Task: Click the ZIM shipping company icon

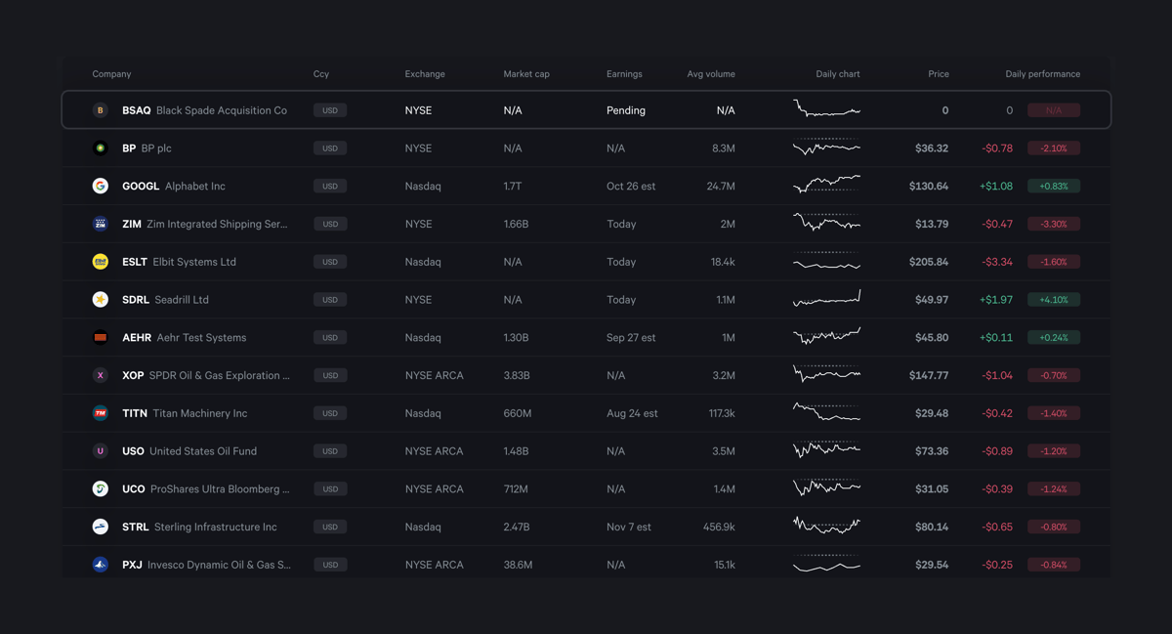Action: [101, 224]
